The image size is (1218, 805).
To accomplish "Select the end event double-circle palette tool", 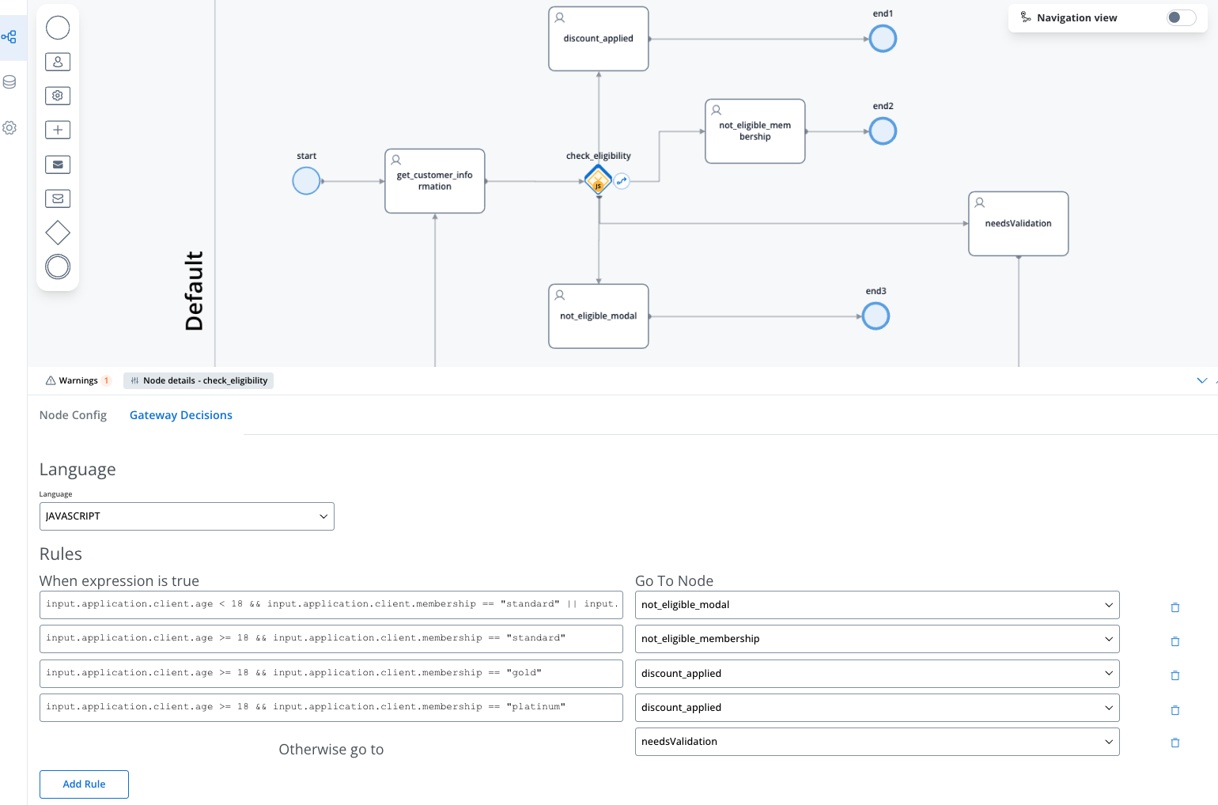I will tap(58, 266).
